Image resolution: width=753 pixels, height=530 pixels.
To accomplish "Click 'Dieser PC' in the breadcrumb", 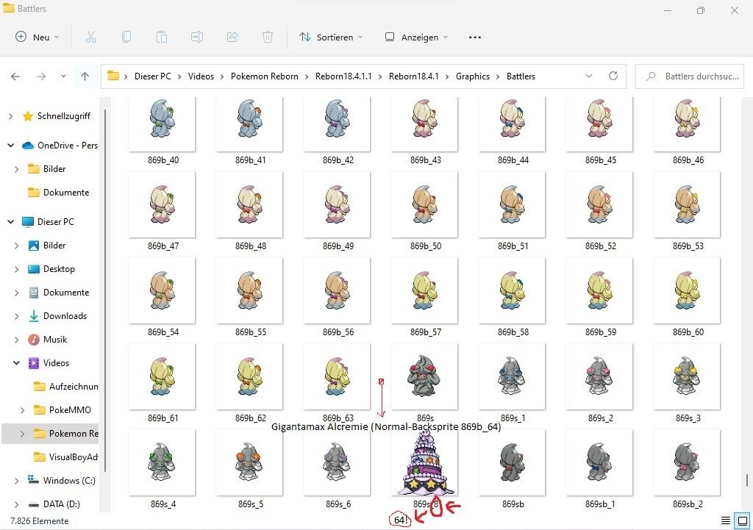I will pos(153,76).
